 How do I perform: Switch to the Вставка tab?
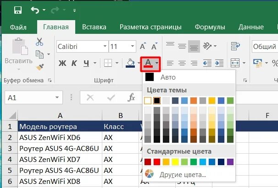coord(94,27)
